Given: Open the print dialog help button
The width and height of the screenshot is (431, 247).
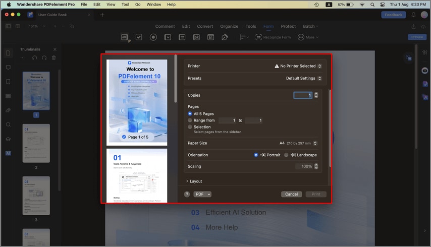Looking at the screenshot, I should click(187, 194).
